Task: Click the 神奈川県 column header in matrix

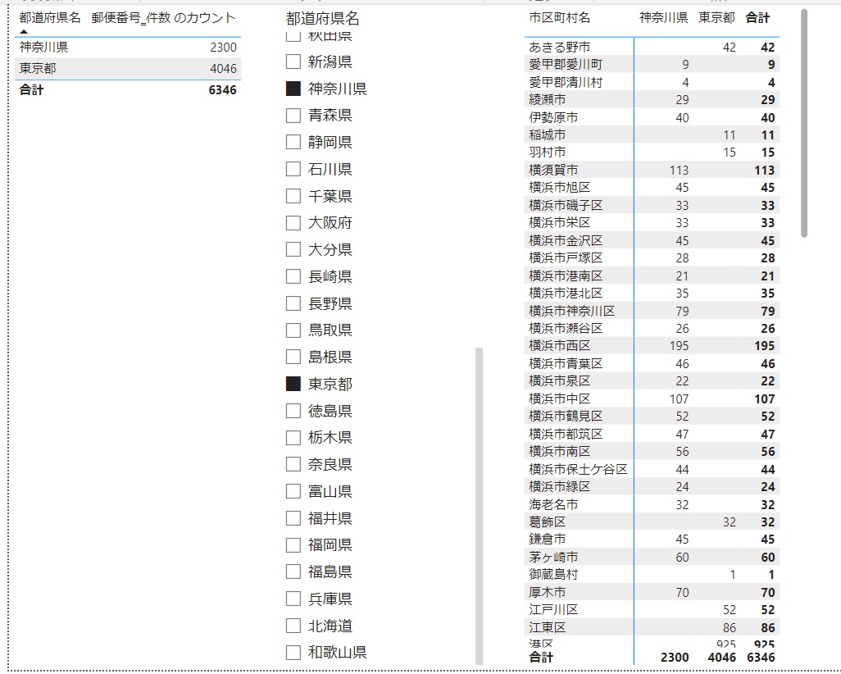Action: (x=663, y=18)
